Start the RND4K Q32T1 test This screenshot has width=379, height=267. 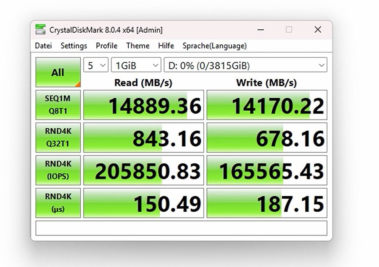(58, 137)
